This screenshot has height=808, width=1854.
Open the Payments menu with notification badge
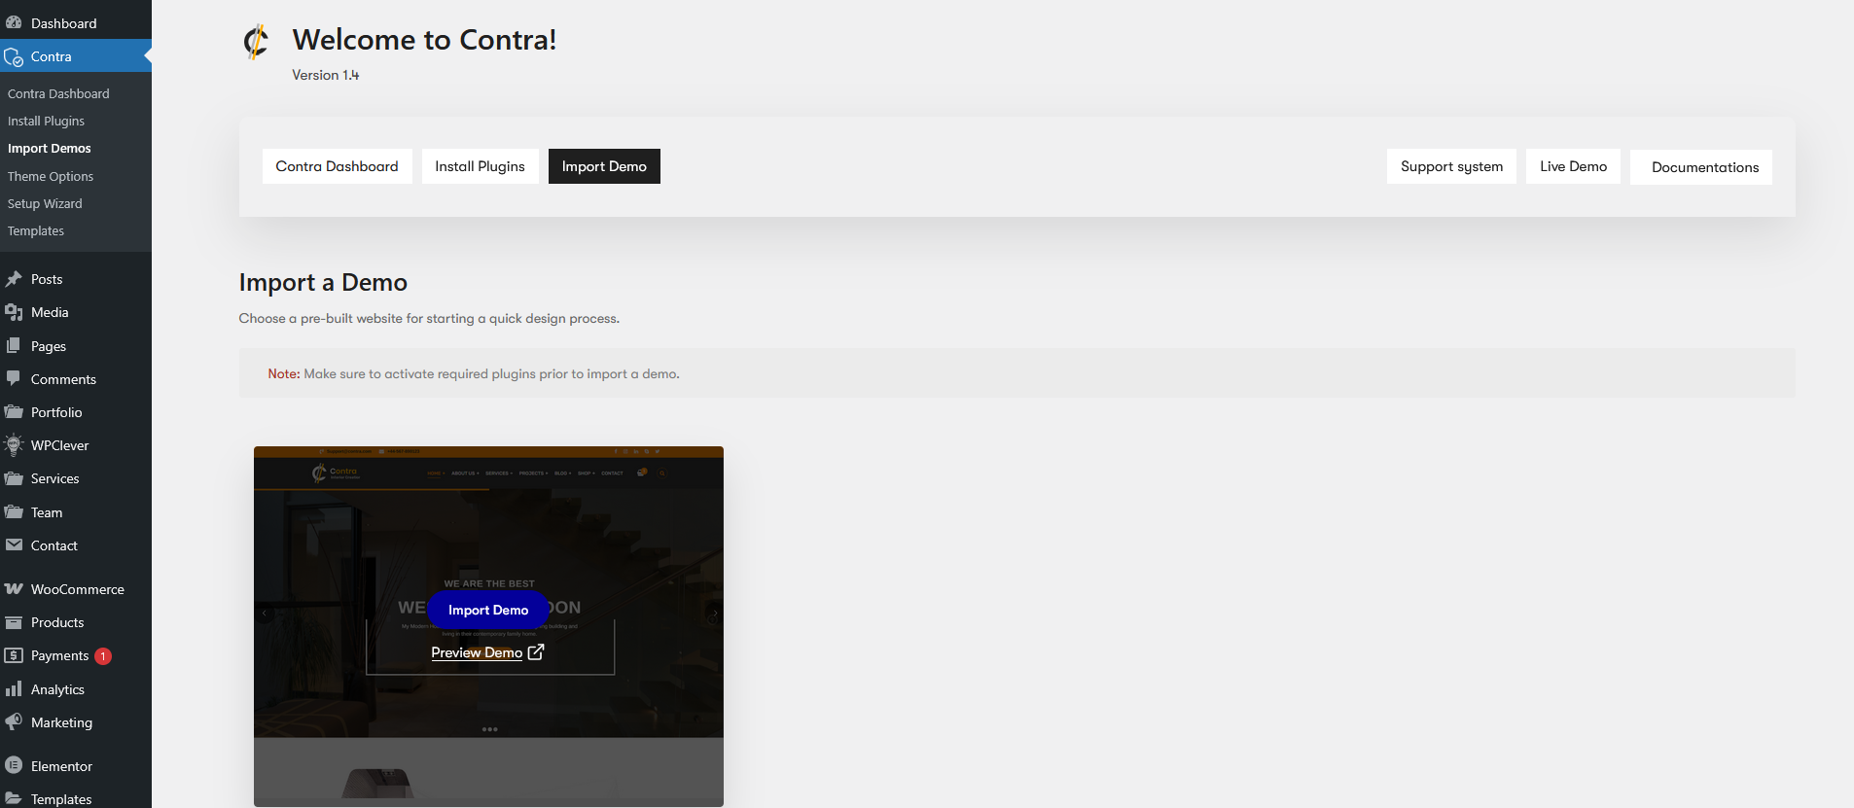click(x=59, y=656)
